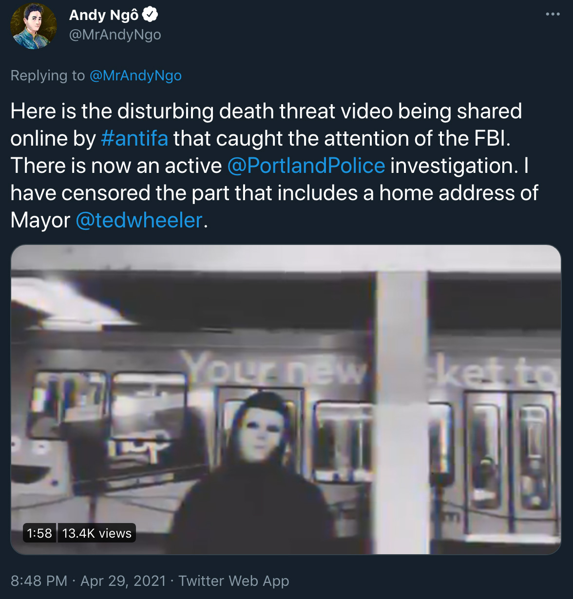Image resolution: width=573 pixels, height=599 pixels.
Task: Click the Apr 29, 2021 date
Action: 123,581
